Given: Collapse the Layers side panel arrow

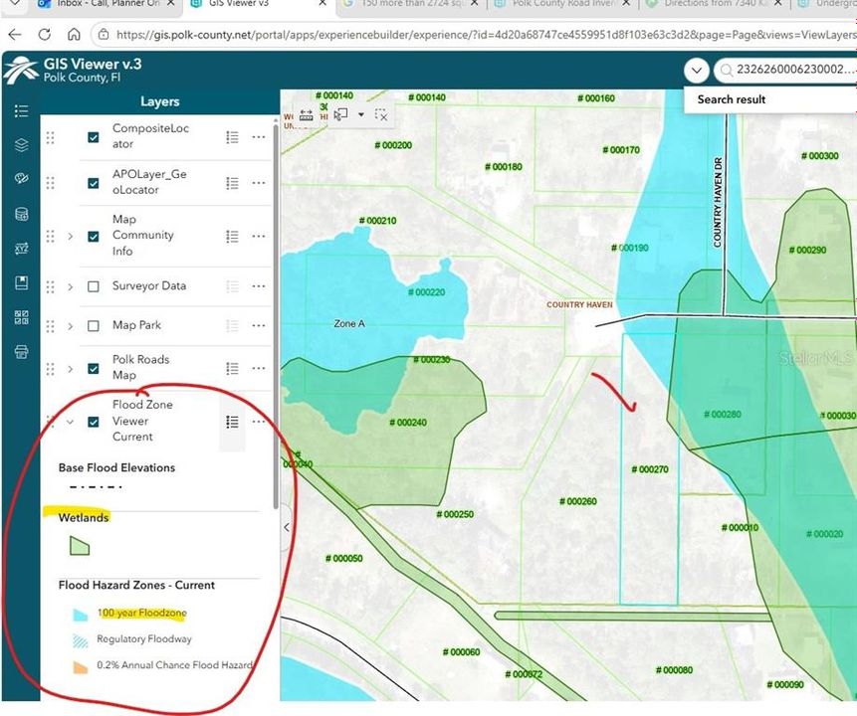Looking at the screenshot, I should [x=287, y=527].
